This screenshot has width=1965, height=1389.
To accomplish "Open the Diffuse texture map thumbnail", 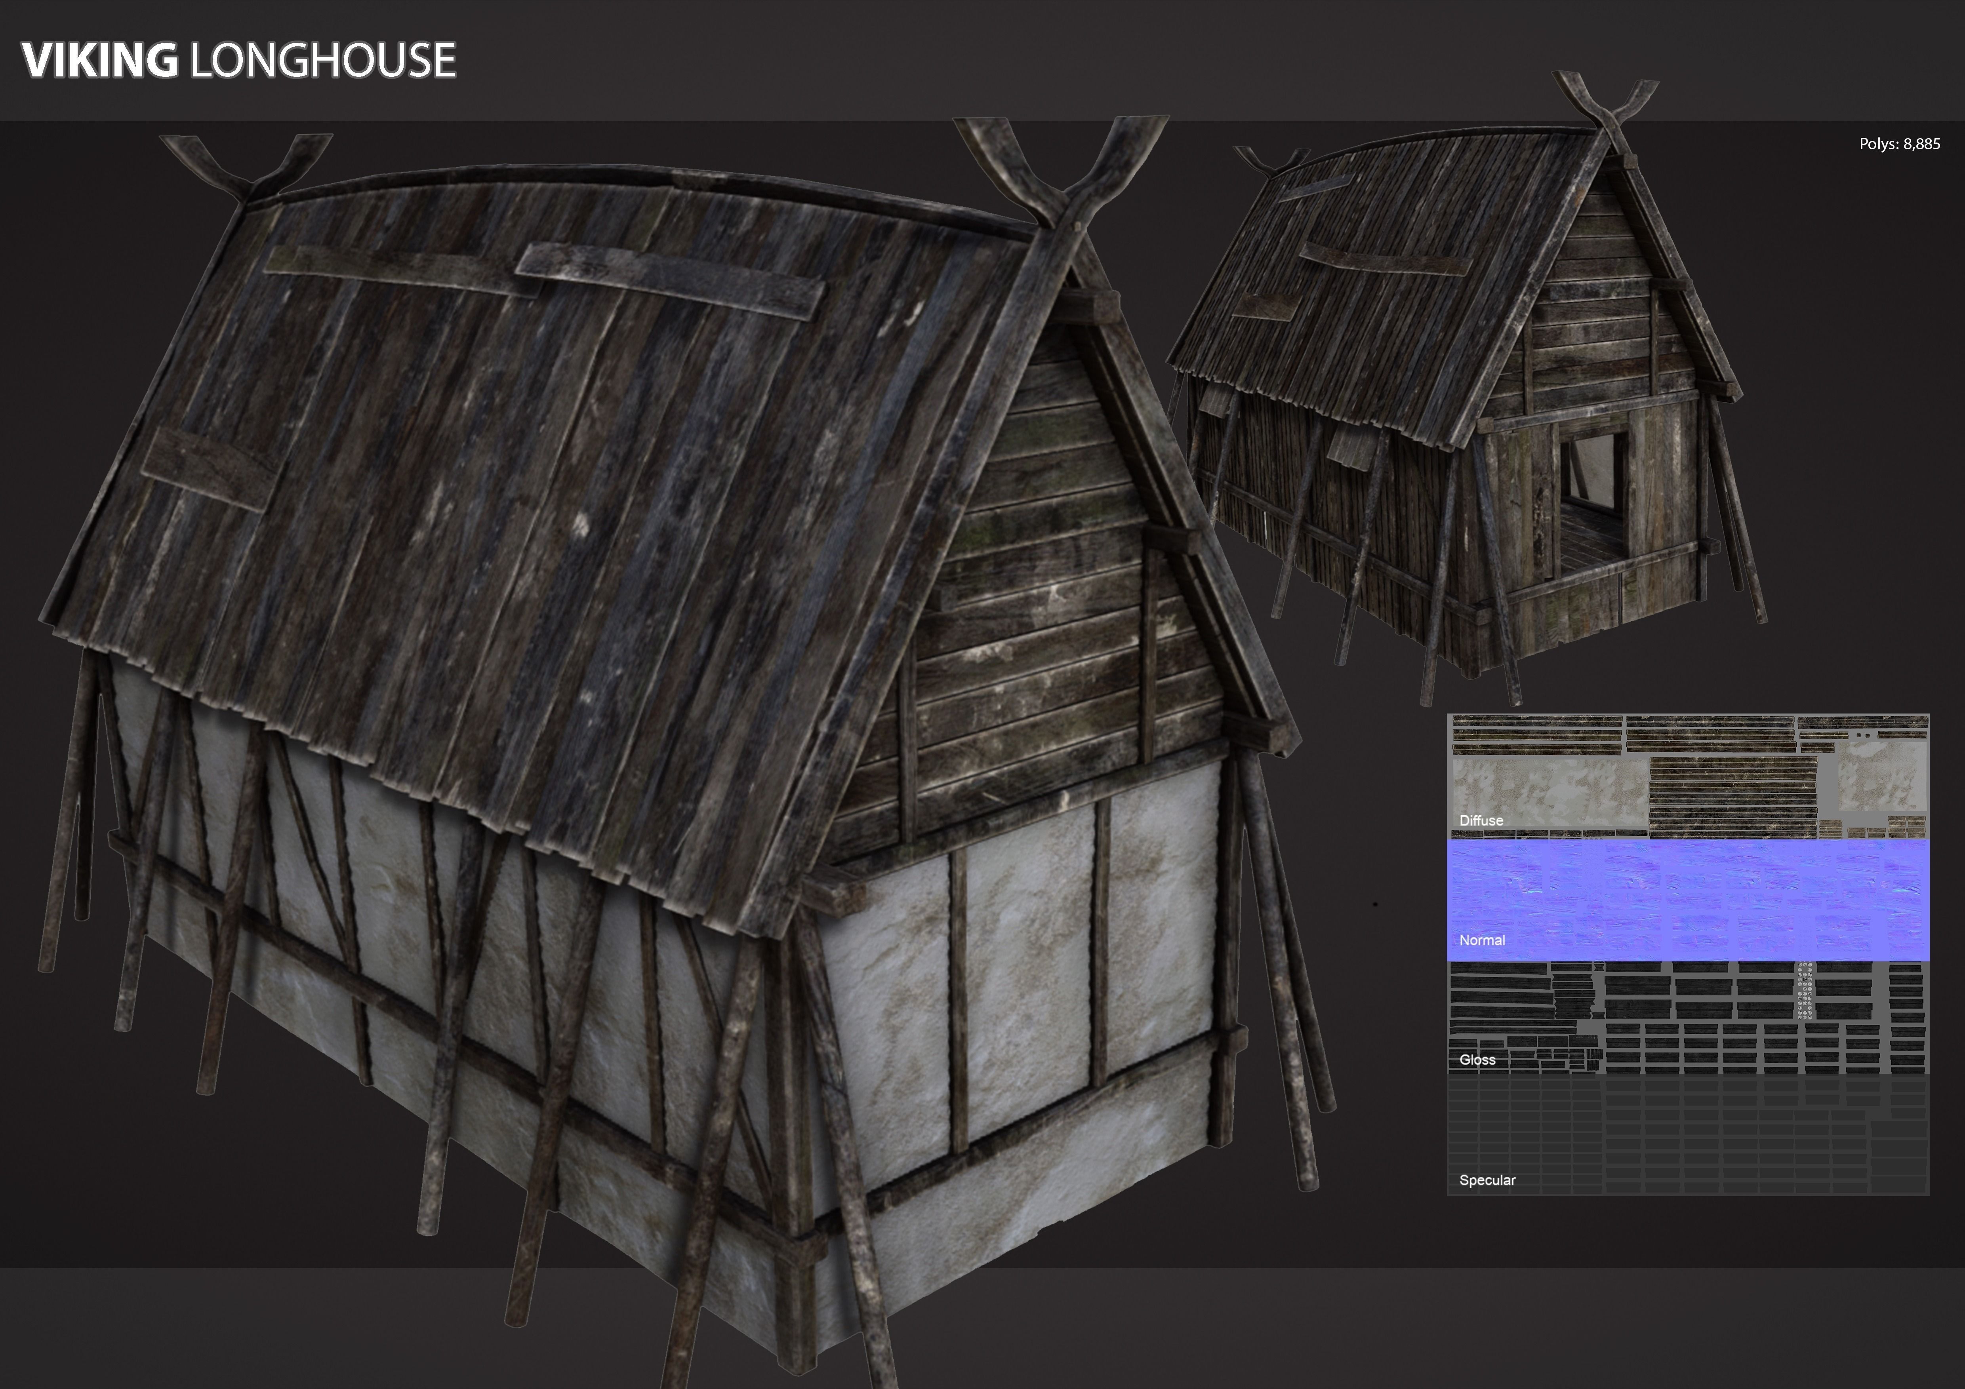I will 1688,776.
